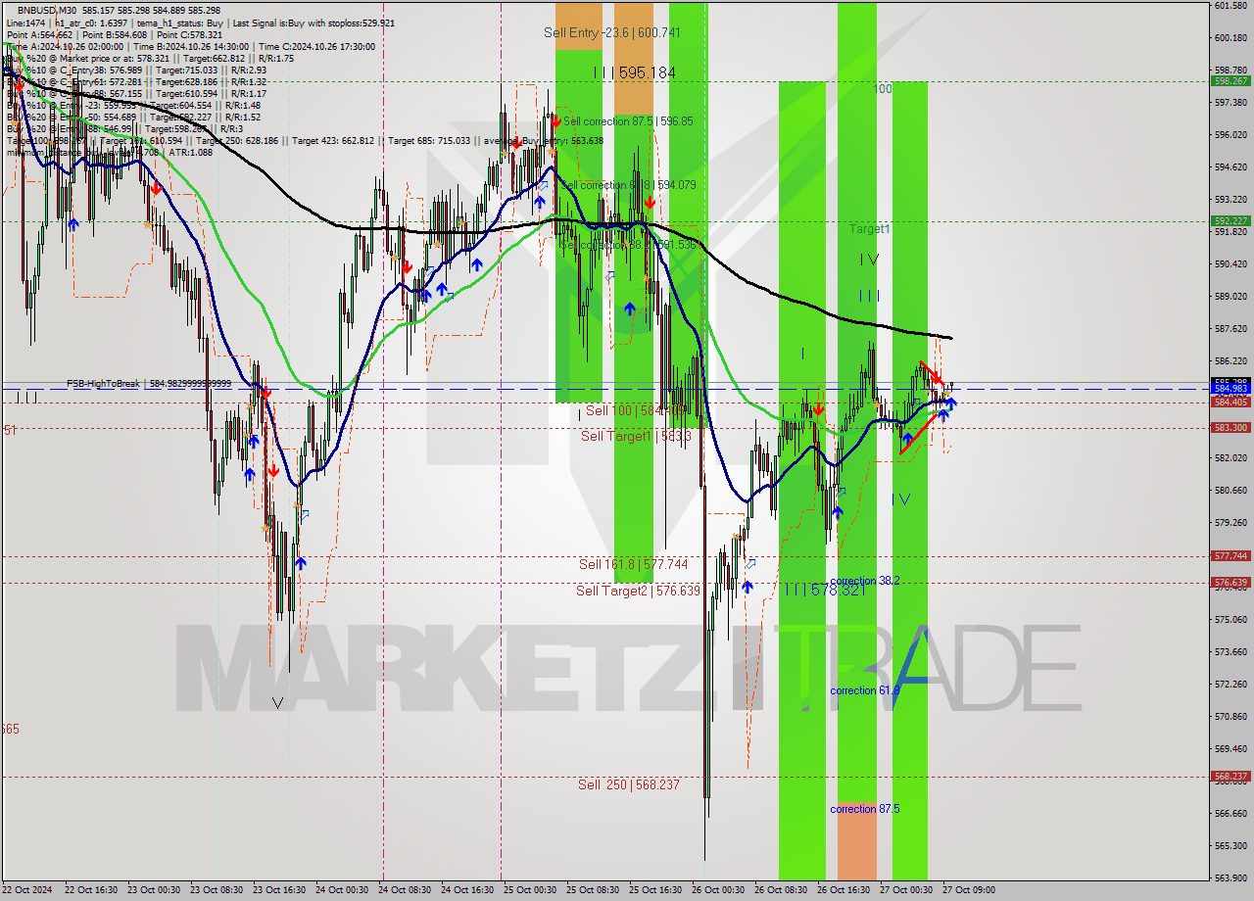Click the red 583.300 price tag
The height and width of the screenshot is (901, 1254).
1230,427
